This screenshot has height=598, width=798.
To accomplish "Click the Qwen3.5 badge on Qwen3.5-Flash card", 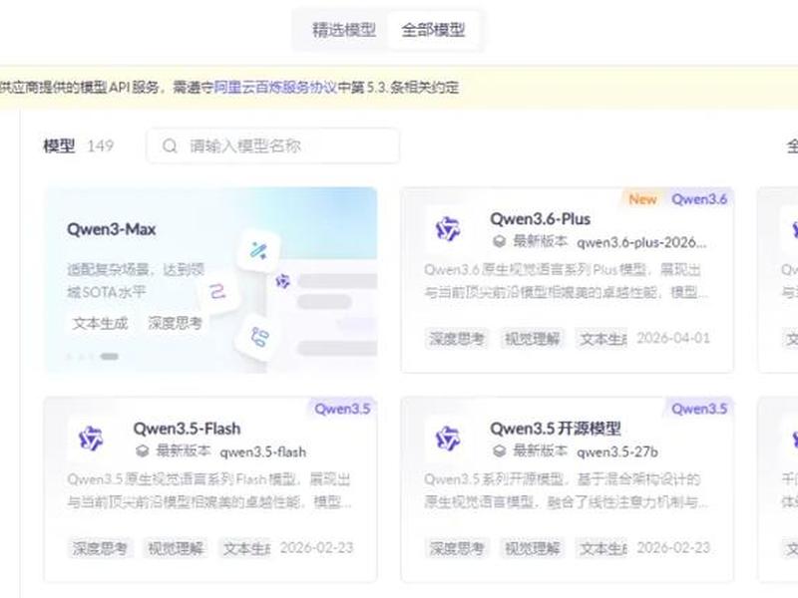I will click(342, 409).
